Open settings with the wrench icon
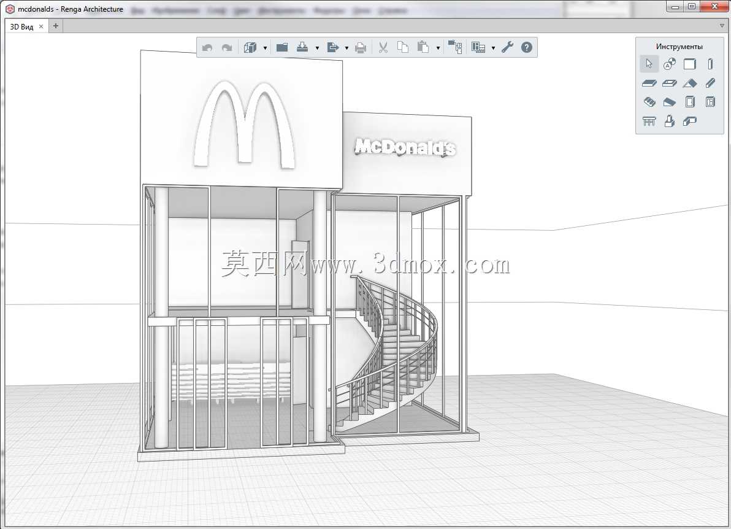The width and height of the screenshot is (731, 529). coord(507,47)
